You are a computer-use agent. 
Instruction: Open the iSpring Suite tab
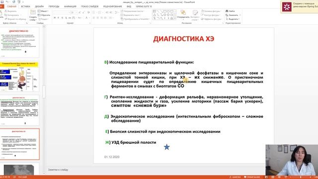[144, 6]
